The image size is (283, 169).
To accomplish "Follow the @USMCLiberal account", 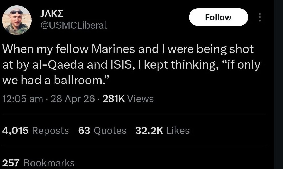I will (x=218, y=17).
